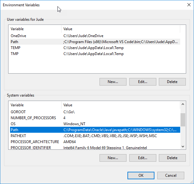The image size is (194, 184).
Task: Select the OS system variable row
Action: tap(13, 124)
